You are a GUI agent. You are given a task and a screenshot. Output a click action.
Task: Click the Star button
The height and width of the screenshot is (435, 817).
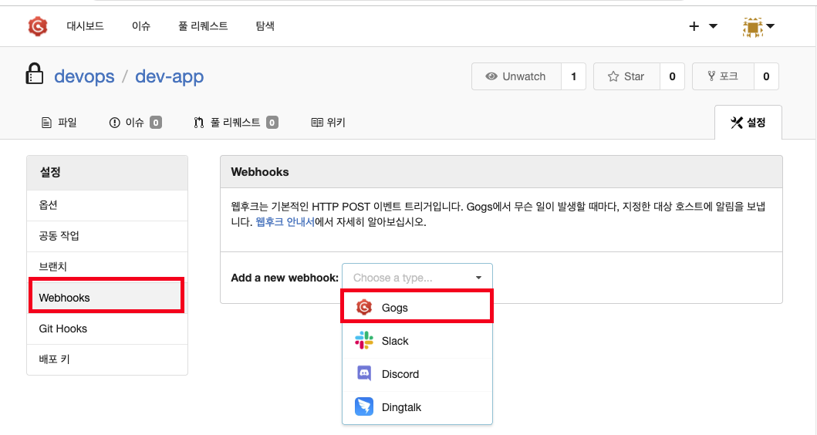coord(626,76)
